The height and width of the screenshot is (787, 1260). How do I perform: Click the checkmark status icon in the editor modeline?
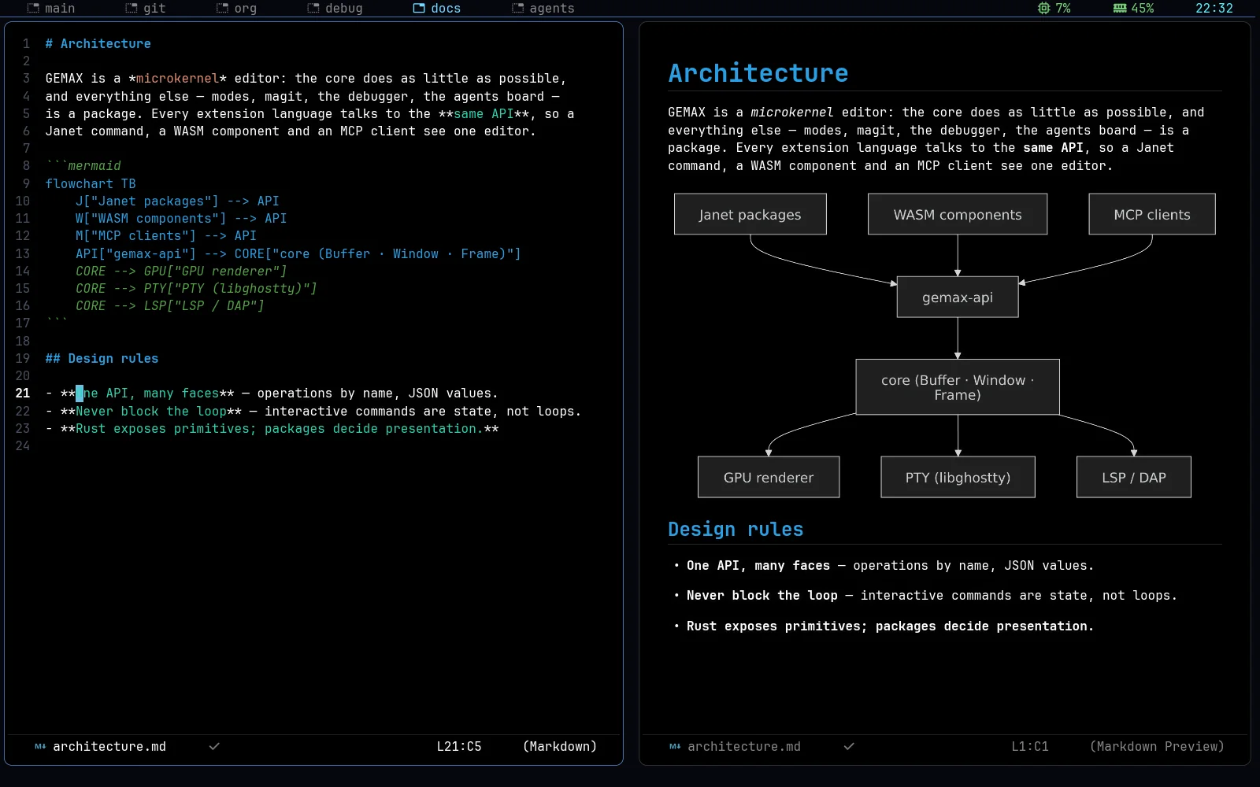coord(214,746)
